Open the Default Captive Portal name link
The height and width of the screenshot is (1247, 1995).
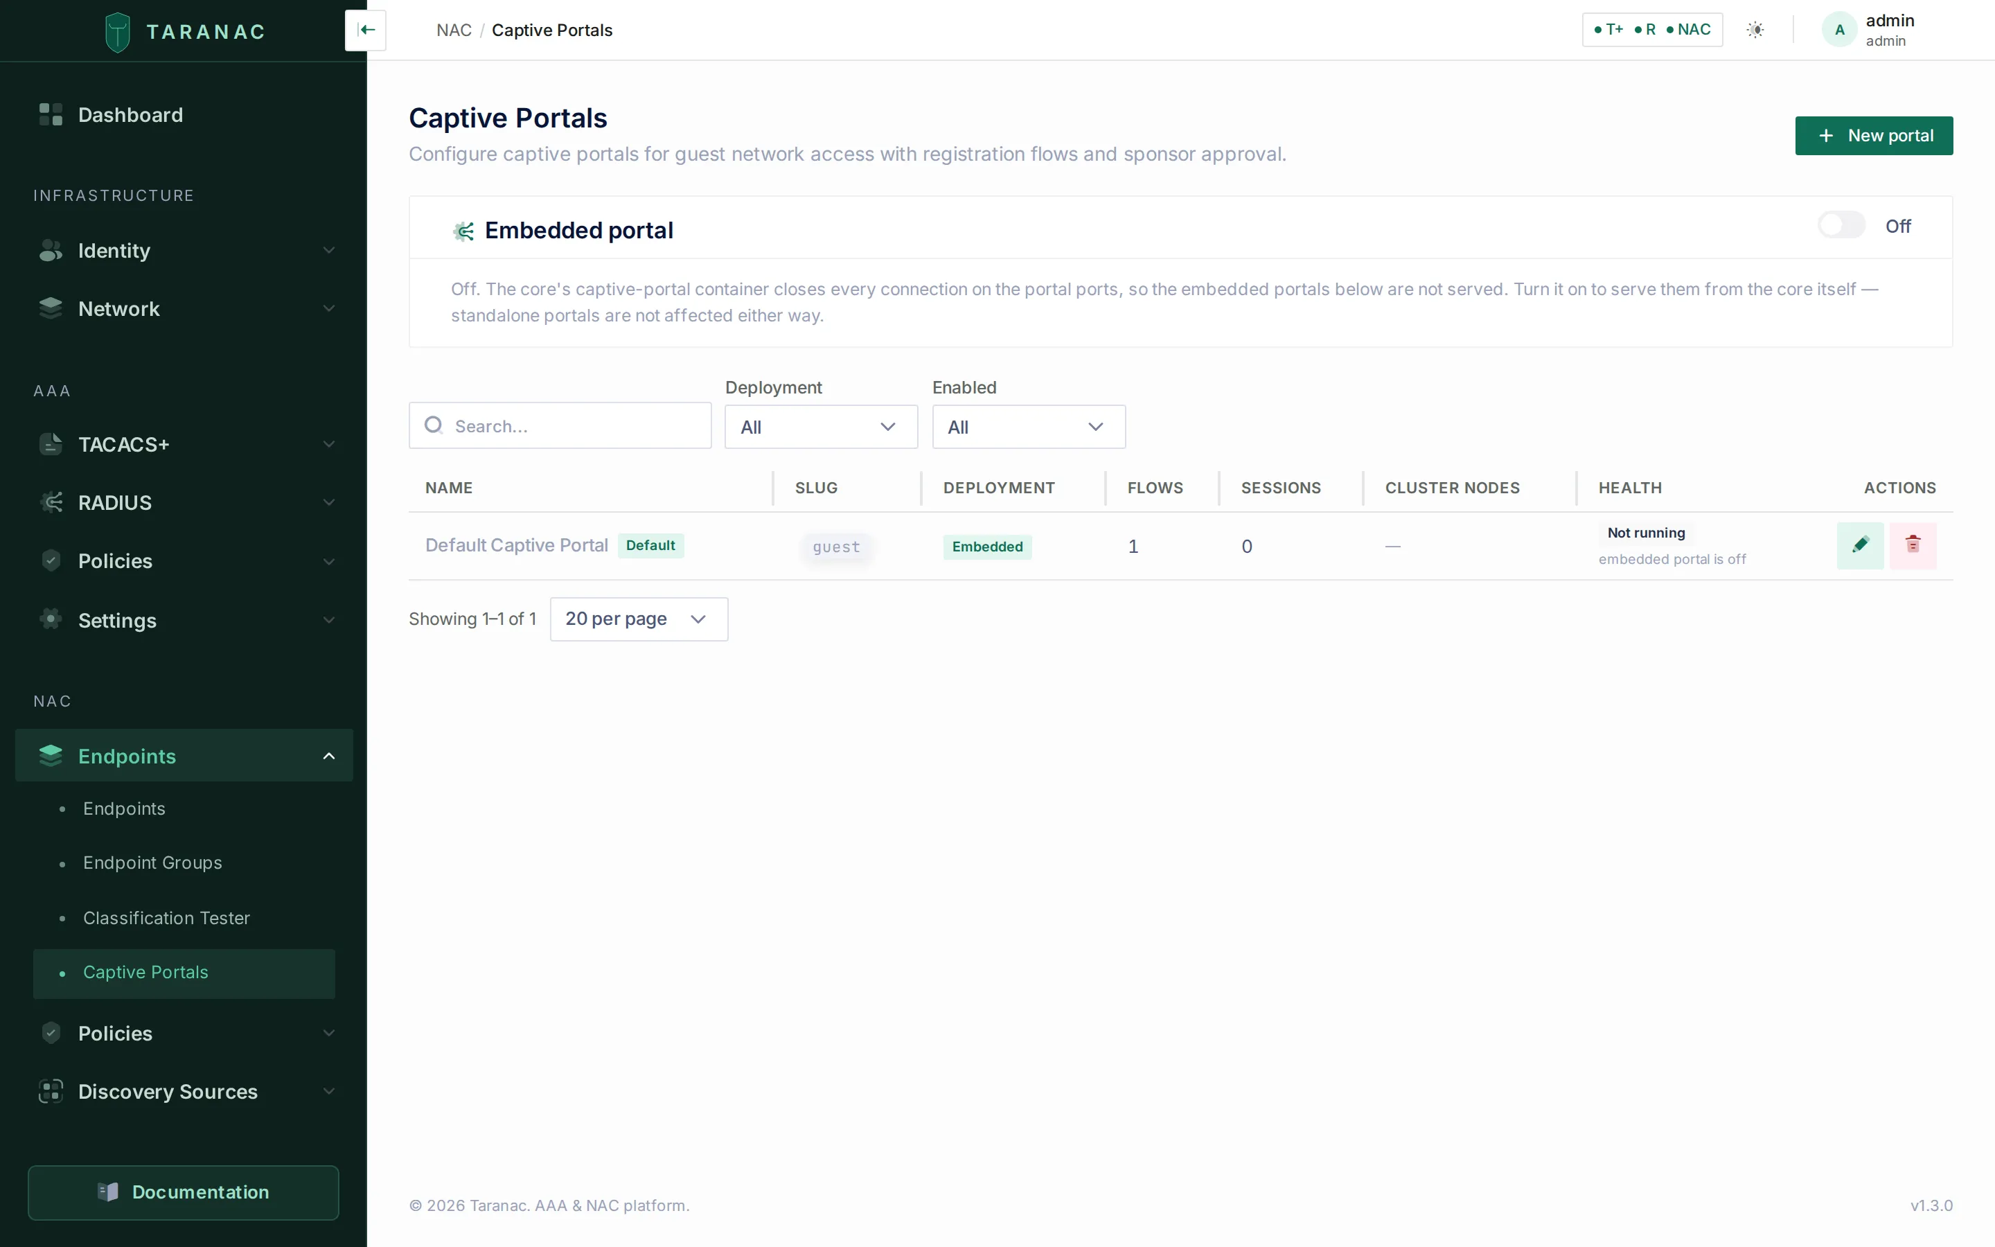pyautogui.click(x=516, y=545)
